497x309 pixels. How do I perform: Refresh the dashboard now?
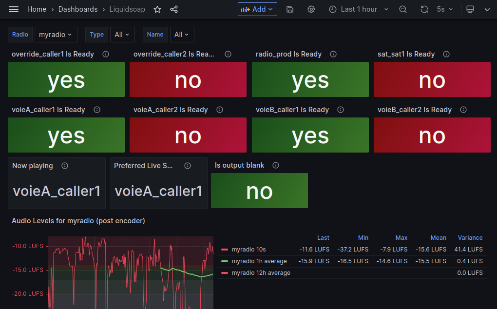[x=424, y=10]
